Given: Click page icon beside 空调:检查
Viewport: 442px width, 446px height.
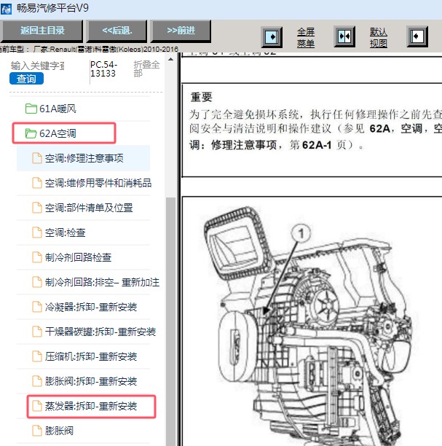Looking at the screenshot, I should point(37,232).
